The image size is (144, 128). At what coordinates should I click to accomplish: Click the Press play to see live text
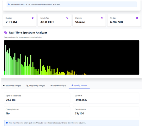pyautogui.click(x=23, y=37)
